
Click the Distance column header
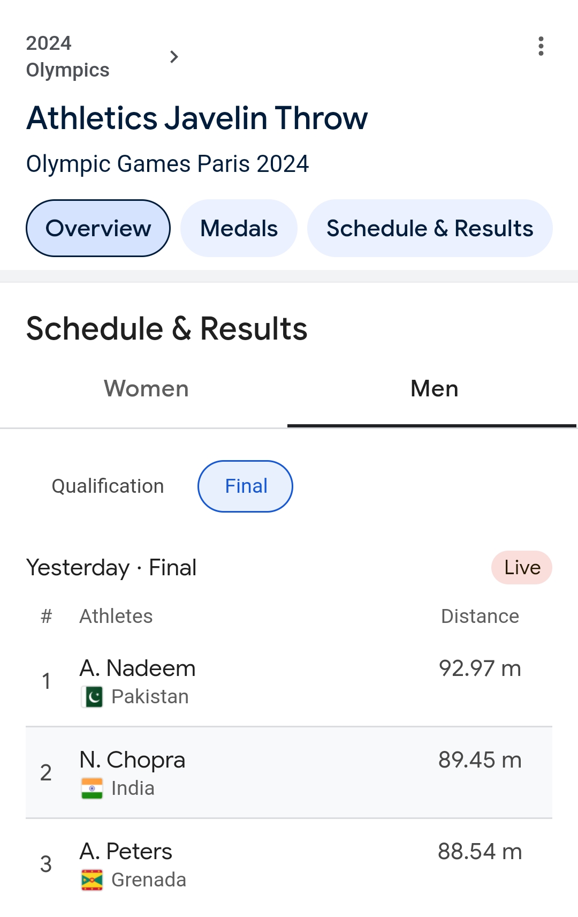480,617
